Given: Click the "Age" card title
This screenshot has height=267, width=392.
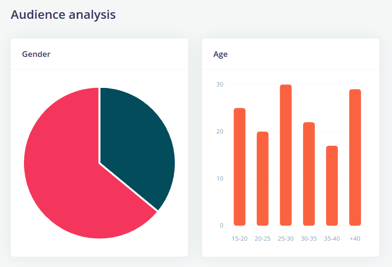Looking at the screenshot, I should tap(220, 54).
